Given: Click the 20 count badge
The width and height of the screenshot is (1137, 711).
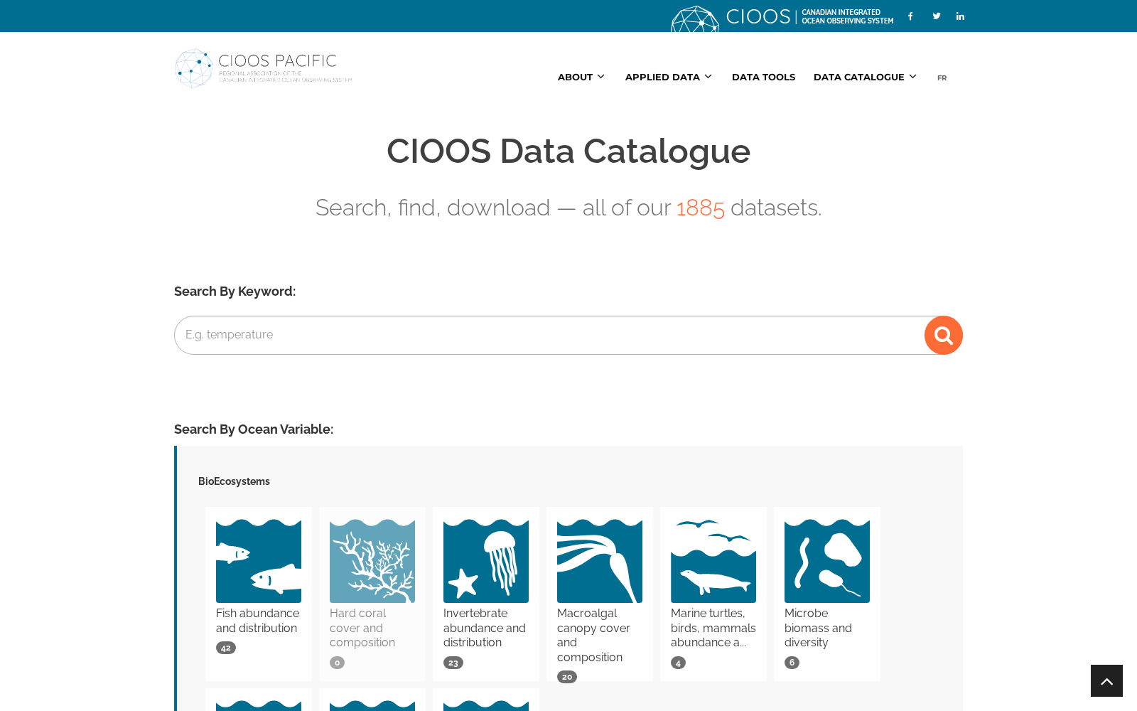Looking at the screenshot, I should 567,677.
